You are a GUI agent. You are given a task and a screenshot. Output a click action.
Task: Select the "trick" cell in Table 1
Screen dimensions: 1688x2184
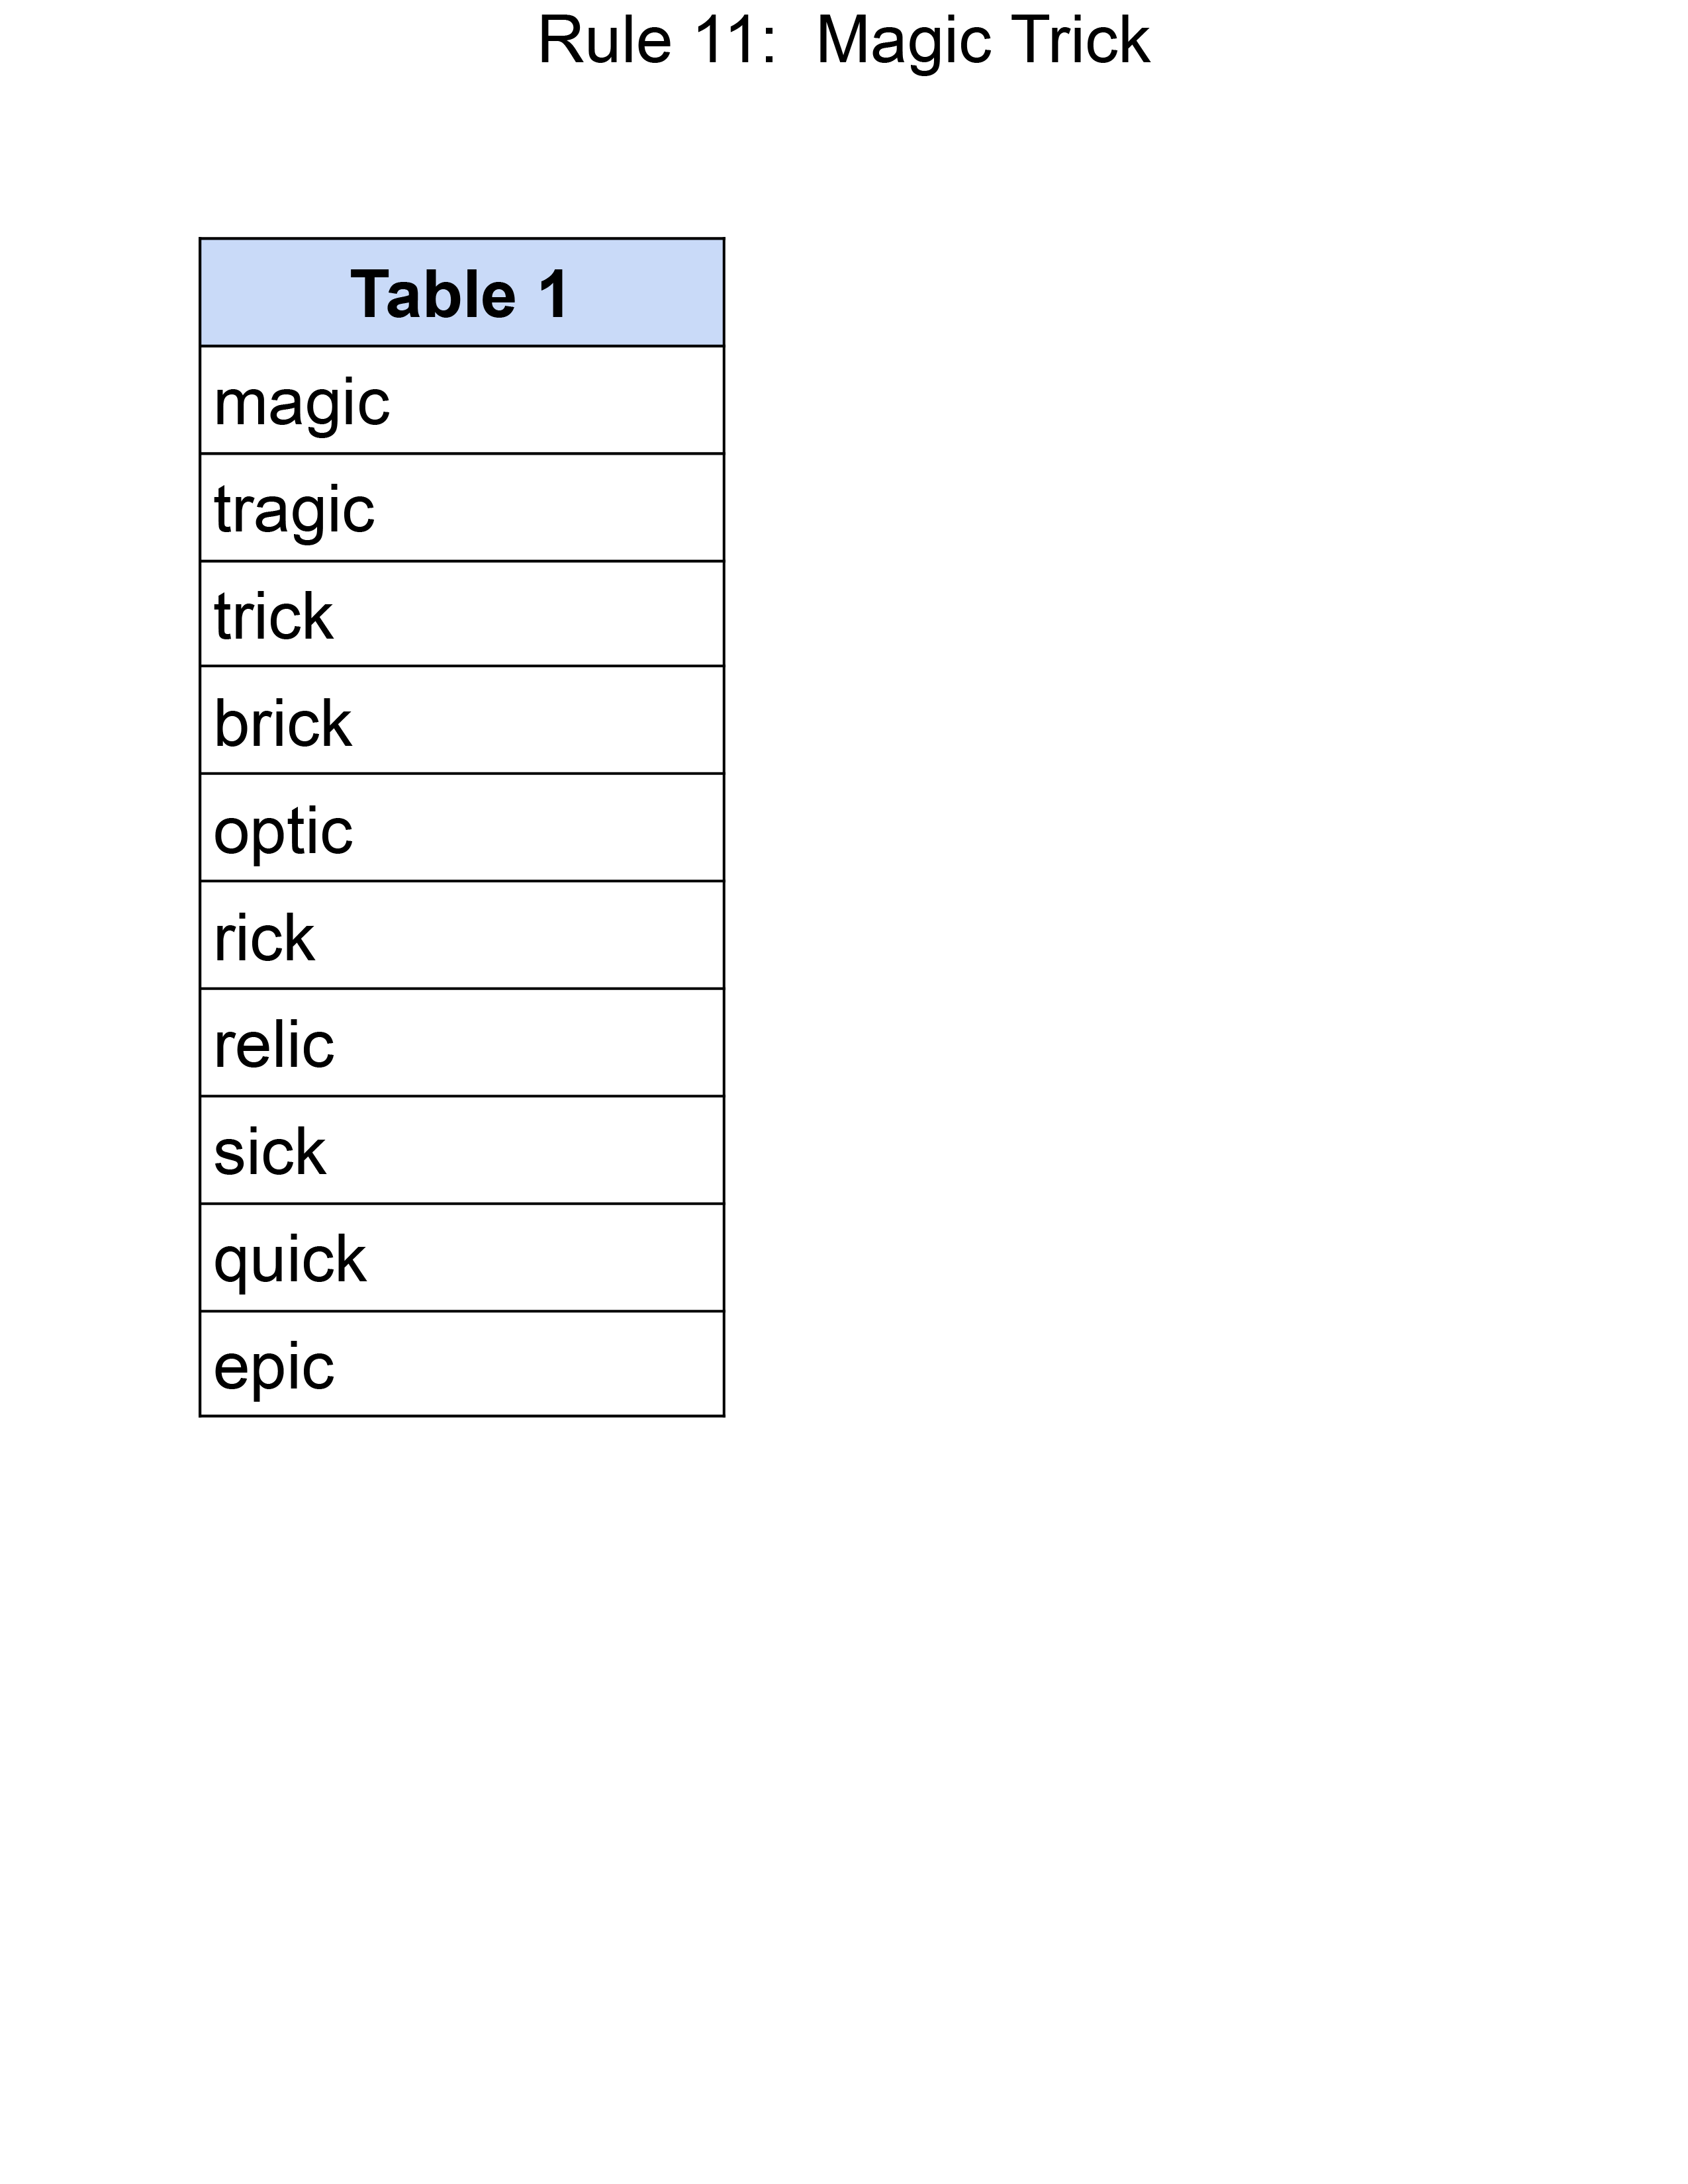click(462, 614)
